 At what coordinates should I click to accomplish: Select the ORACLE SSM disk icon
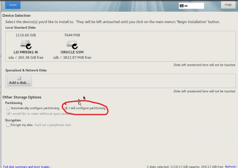[x=72, y=45]
